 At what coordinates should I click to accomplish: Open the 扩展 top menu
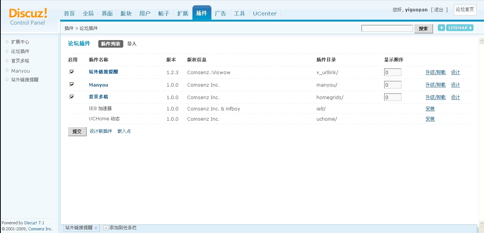[183, 13]
